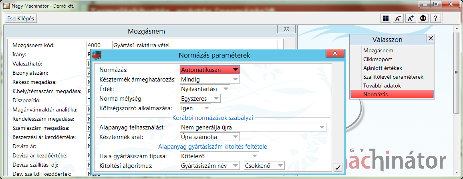Viewport: 463px width, 179px height.
Task: Click the Válasszon panel header
Action: (x=388, y=39)
